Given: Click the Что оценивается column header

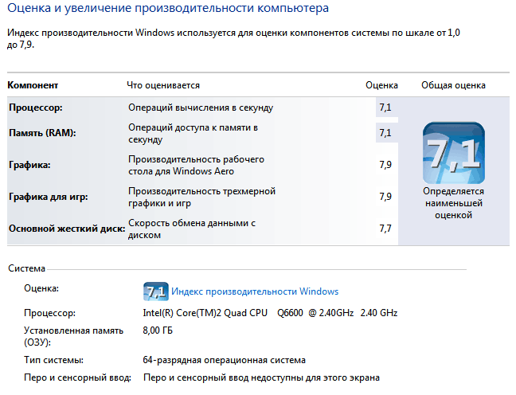Looking at the screenshot, I should click(163, 85).
